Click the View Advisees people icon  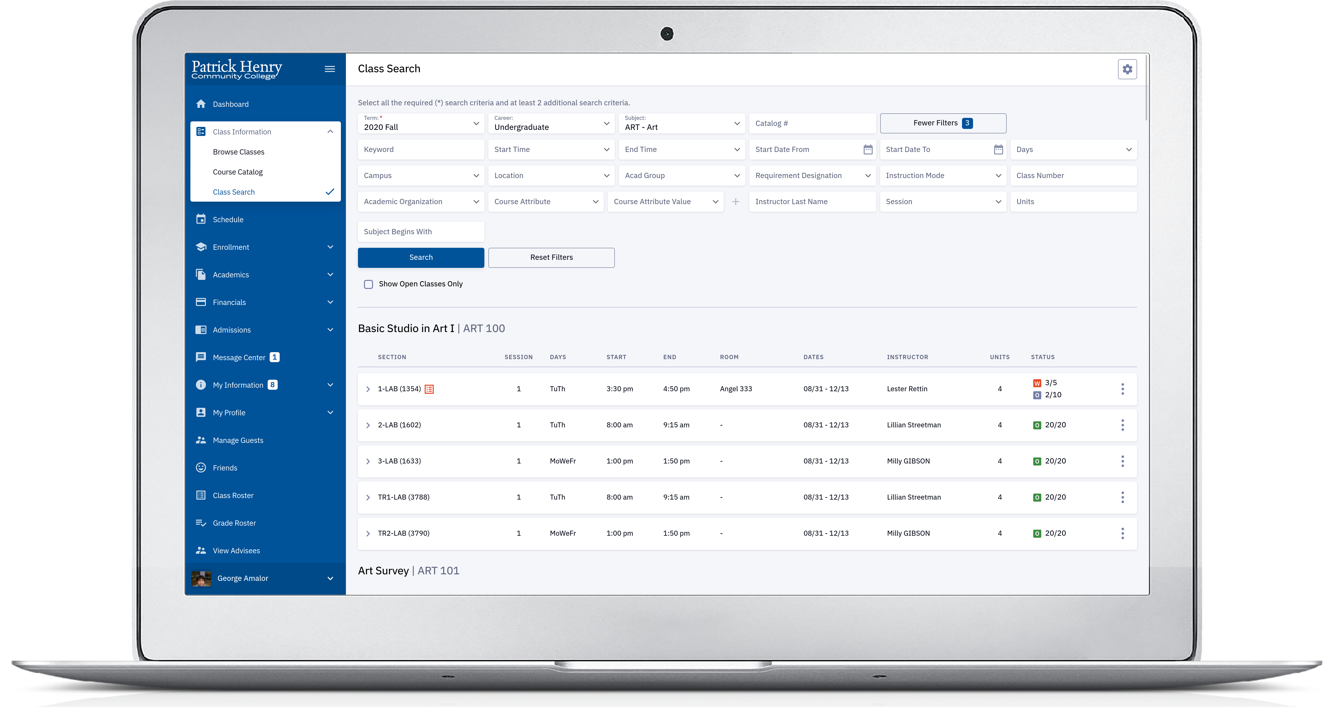[201, 550]
